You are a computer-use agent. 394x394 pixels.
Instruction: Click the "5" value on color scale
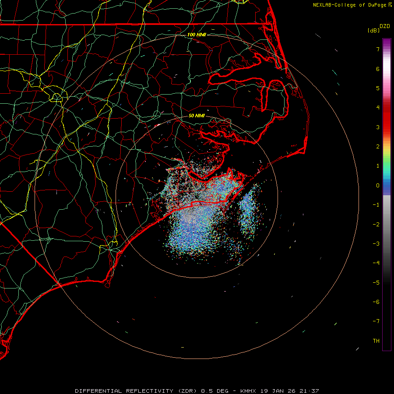pyautogui.click(x=378, y=88)
